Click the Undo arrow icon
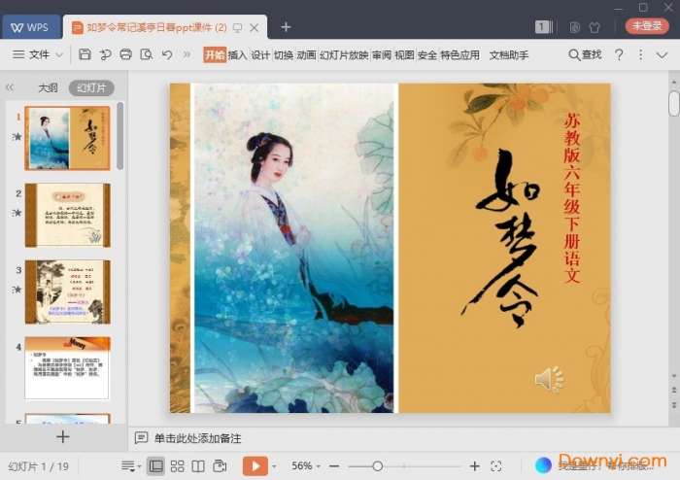The height and width of the screenshot is (480, 680). [167, 54]
